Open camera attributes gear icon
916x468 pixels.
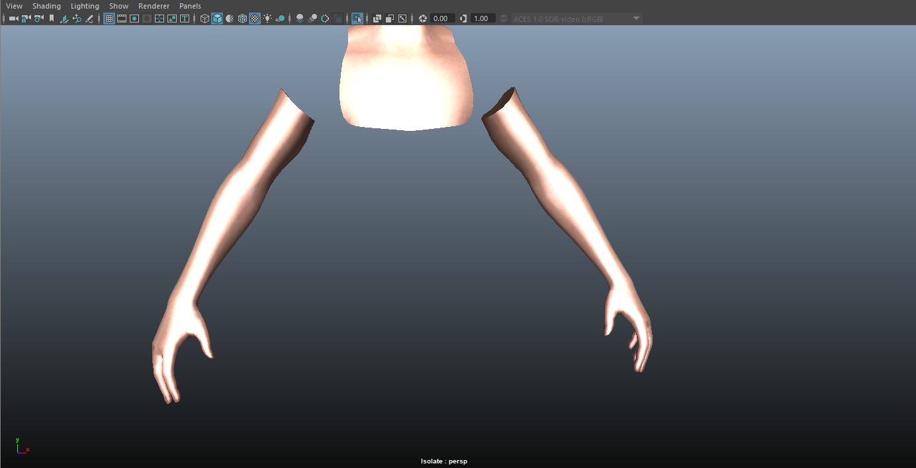(x=39, y=19)
